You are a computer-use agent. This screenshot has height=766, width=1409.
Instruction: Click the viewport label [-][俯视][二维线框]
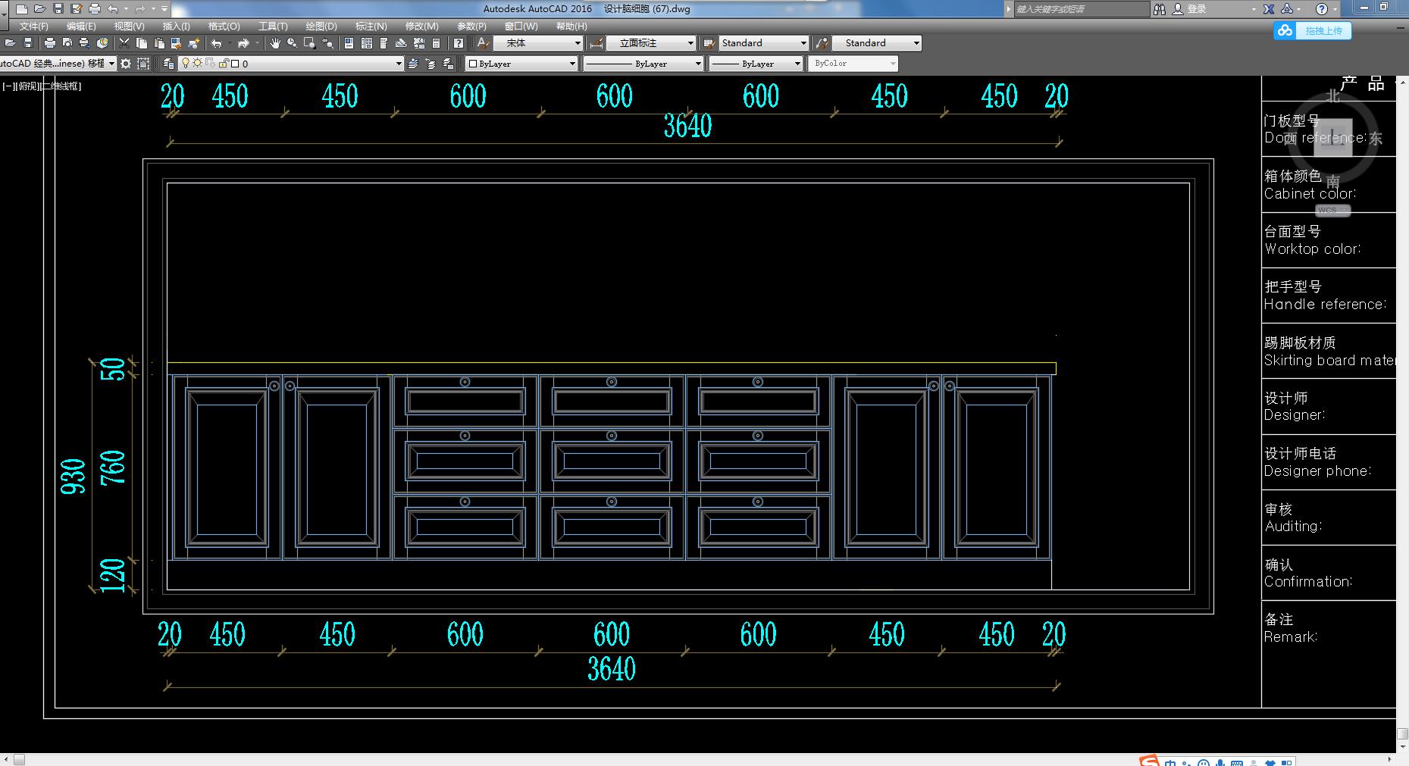tap(42, 86)
